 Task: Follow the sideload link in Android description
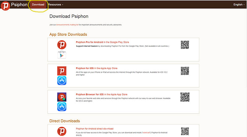click(146, 133)
